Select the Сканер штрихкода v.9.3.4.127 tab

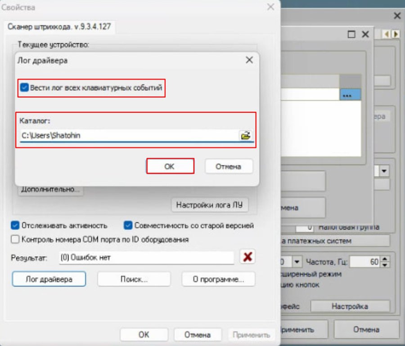[59, 27]
